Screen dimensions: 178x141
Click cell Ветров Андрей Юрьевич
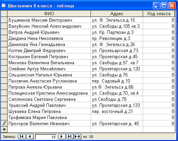[49, 32]
